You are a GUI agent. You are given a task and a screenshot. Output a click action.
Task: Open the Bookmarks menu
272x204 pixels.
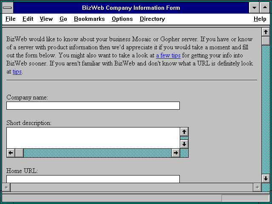click(89, 19)
